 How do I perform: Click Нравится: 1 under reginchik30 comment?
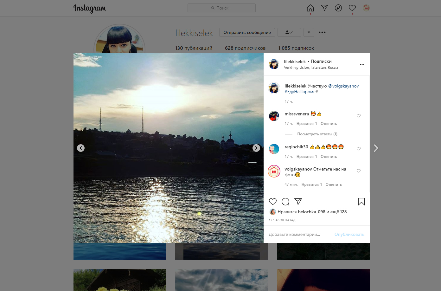(307, 157)
